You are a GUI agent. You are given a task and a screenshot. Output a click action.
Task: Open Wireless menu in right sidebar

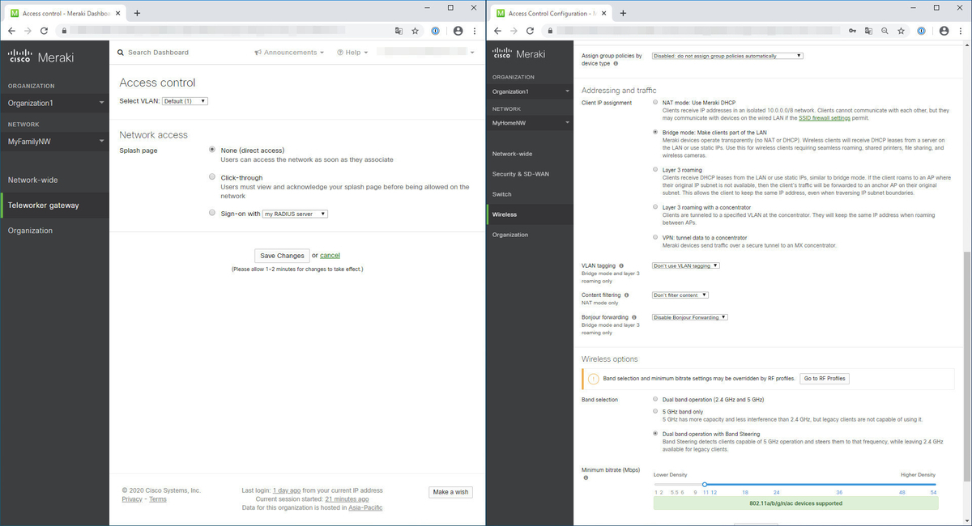[530, 214]
